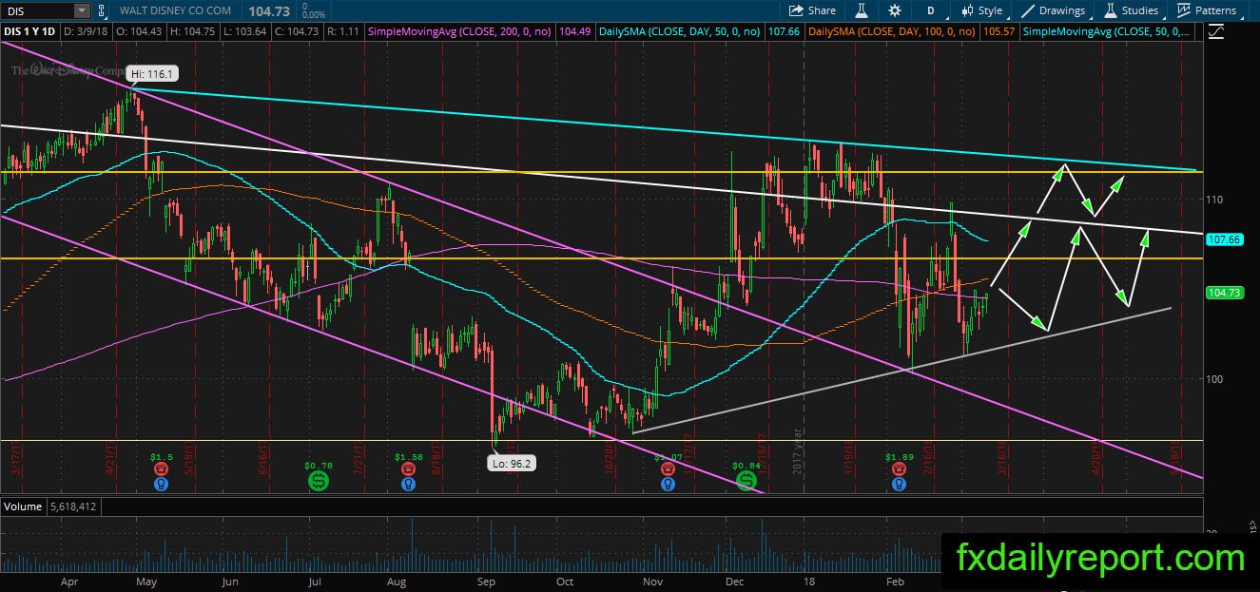Click the green dividend icon under $0.78

click(x=318, y=482)
